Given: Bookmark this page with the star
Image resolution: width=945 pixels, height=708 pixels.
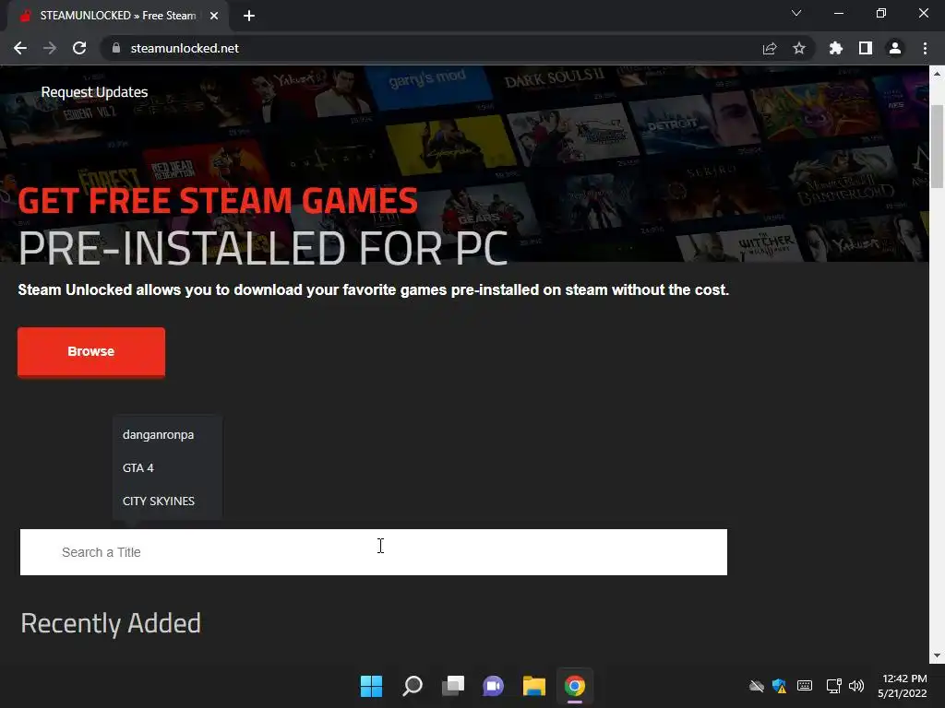Looking at the screenshot, I should click(799, 48).
